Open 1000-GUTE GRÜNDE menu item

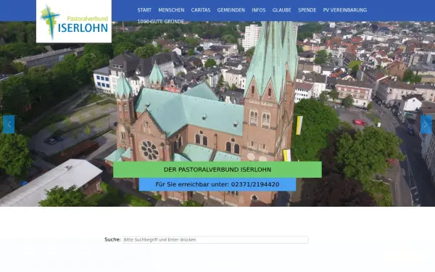point(161,21)
